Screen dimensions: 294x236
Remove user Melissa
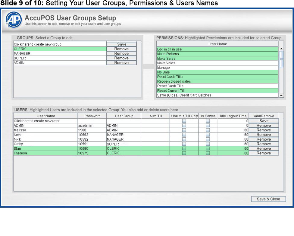[264, 130]
